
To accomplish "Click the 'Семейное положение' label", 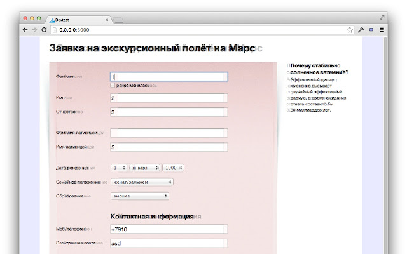I will click(78, 182).
